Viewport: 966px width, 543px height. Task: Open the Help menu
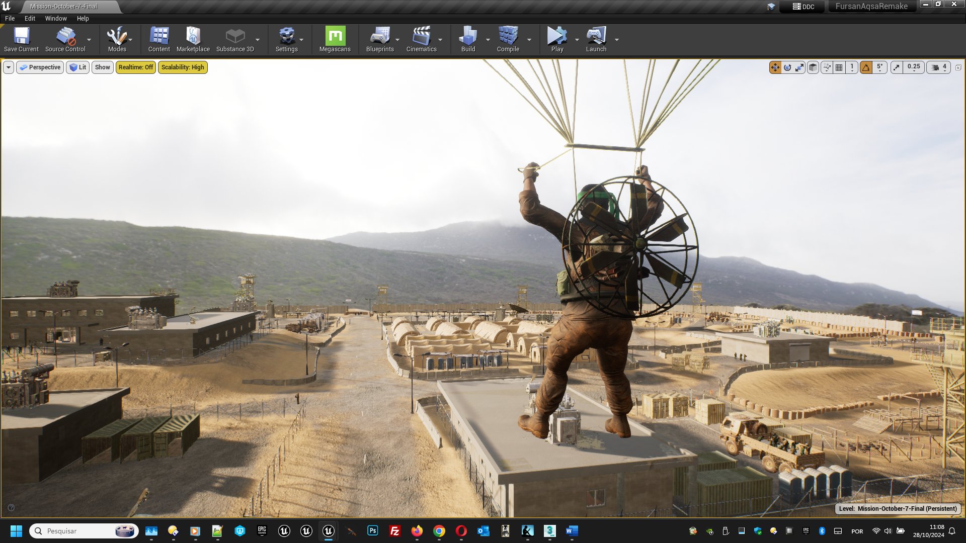[83, 18]
